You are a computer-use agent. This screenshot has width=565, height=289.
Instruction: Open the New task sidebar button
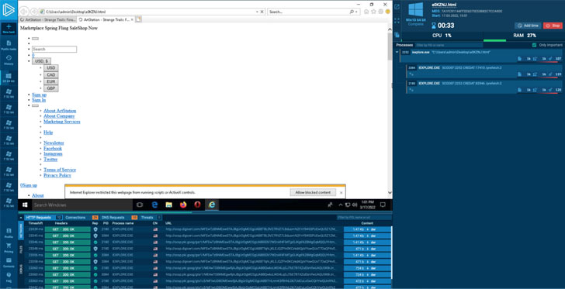[x=9, y=29]
